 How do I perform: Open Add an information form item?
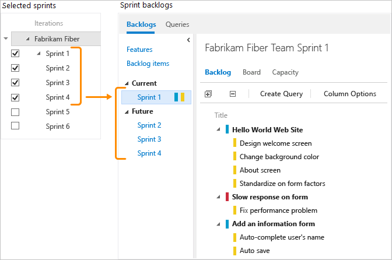(x=273, y=224)
